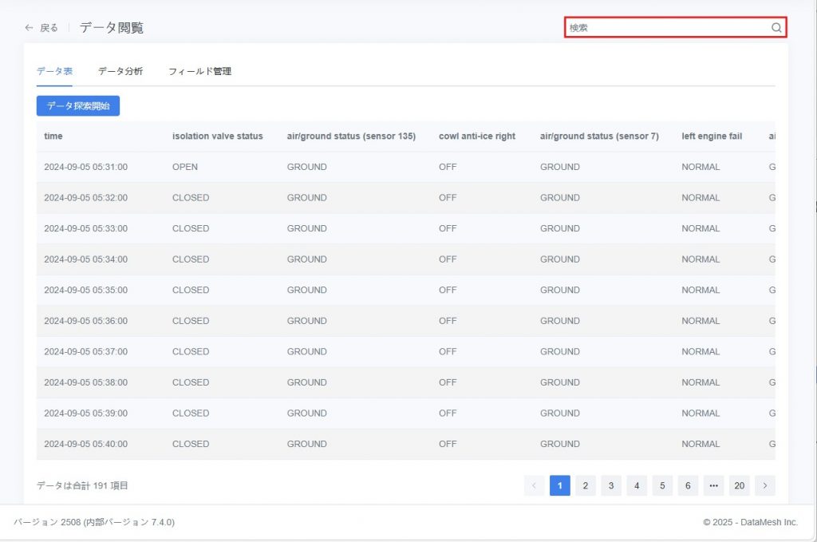Select the 2024-09-05 05:40:00 row
Viewport: 817px width, 542px height.
(85, 444)
